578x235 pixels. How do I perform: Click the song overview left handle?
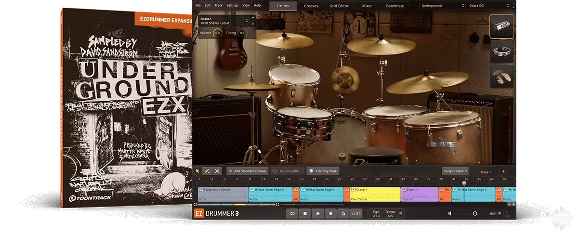(195, 205)
